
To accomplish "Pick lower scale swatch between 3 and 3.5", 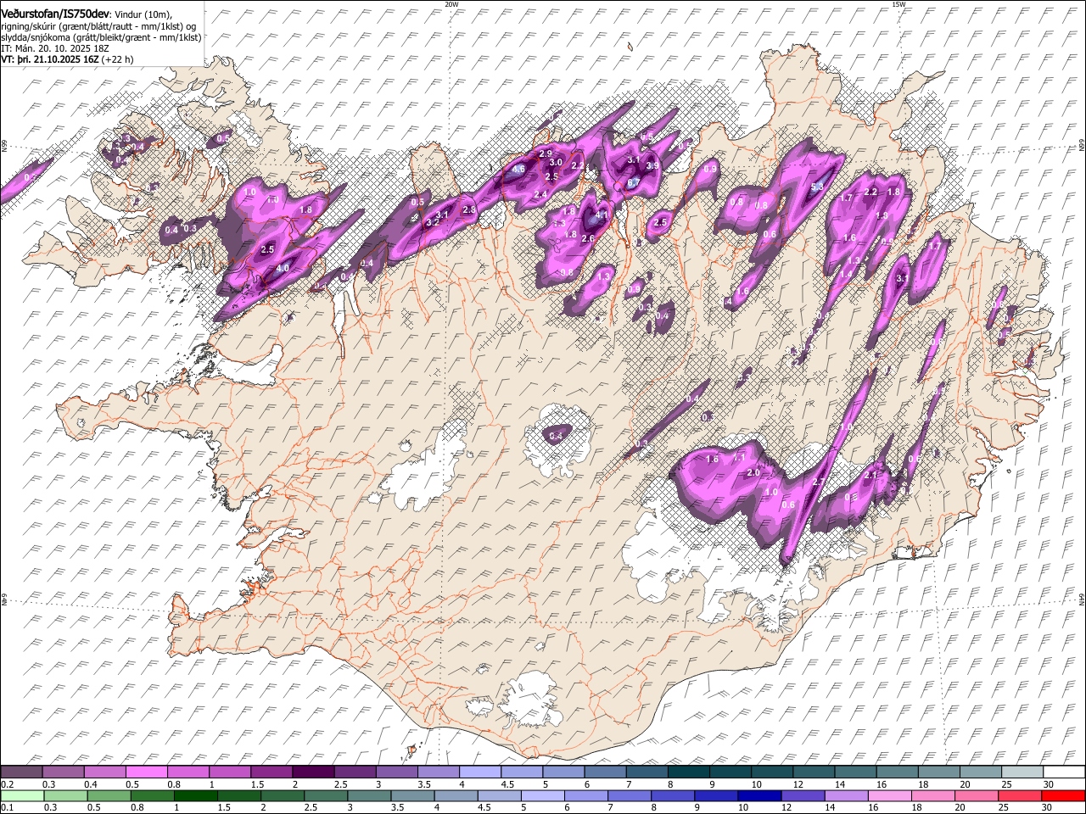I will pyautogui.click(x=370, y=795).
